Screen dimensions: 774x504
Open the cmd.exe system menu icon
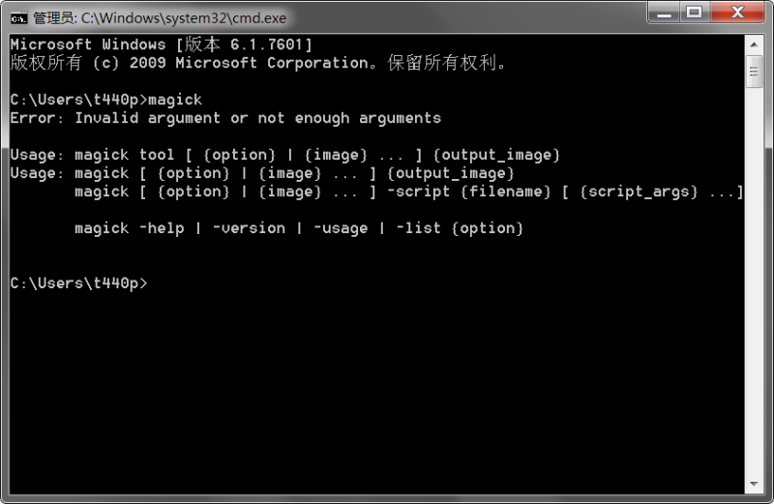[18, 18]
